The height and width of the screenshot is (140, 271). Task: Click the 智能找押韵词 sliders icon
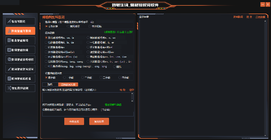click(9, 88)
